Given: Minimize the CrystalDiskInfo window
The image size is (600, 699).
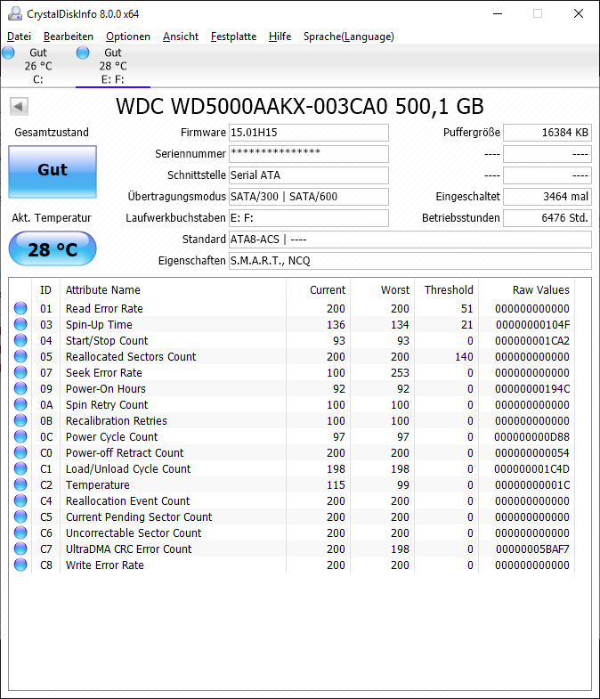Looking at the screenshot, I should [498, 14].
